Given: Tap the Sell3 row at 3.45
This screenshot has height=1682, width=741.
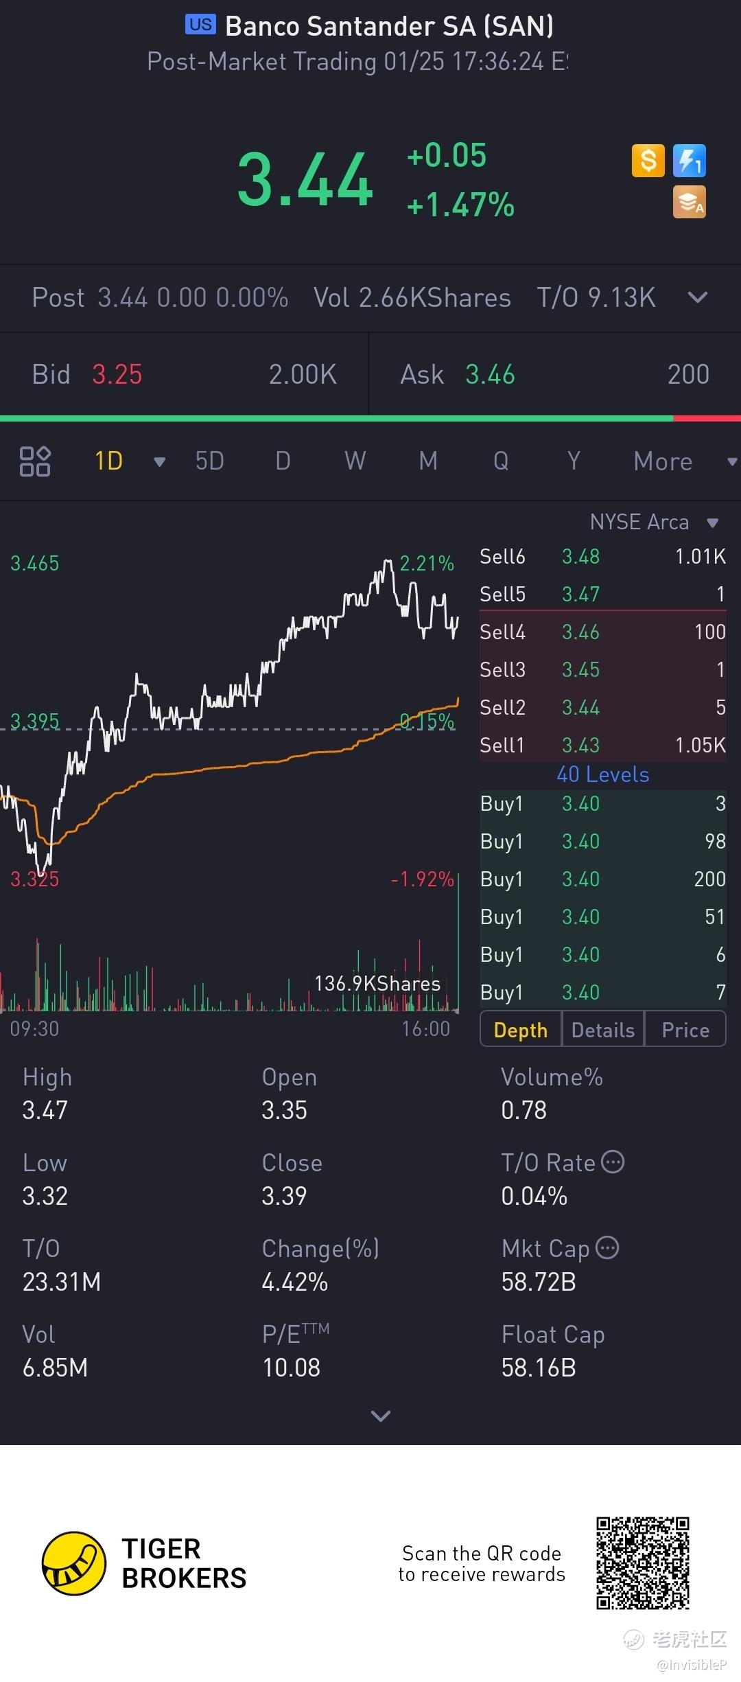Looking at the screenshot, I should pyautogui.click(x=603, y=669).
